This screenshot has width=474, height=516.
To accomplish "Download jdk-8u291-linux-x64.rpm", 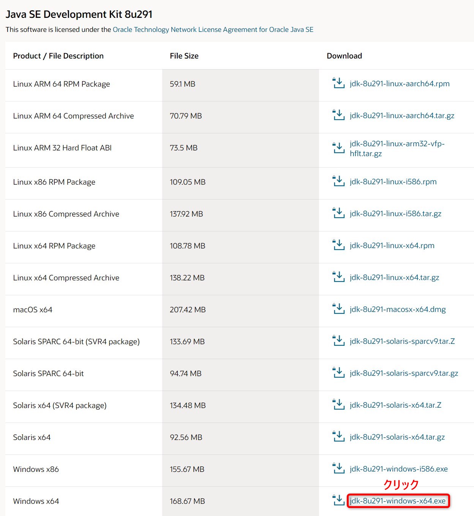I will [392, 245].
